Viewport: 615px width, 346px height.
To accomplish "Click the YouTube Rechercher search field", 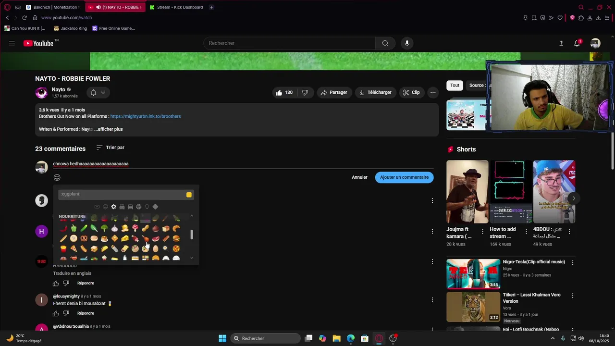I will click(x=290, y=43).
